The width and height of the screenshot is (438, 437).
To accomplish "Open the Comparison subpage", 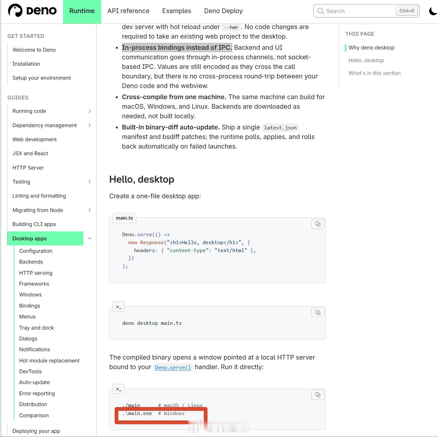I will [34, 415].
